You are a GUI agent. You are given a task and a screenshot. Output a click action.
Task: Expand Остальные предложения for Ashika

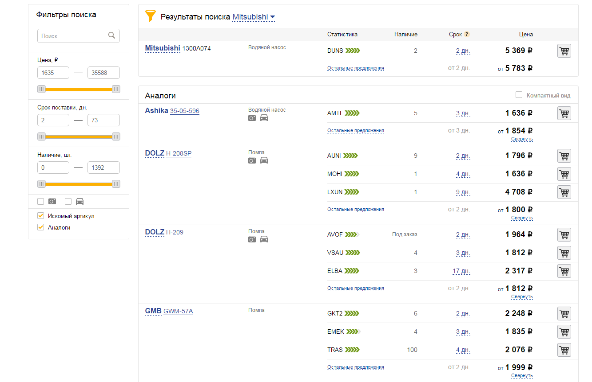(356, 131)
